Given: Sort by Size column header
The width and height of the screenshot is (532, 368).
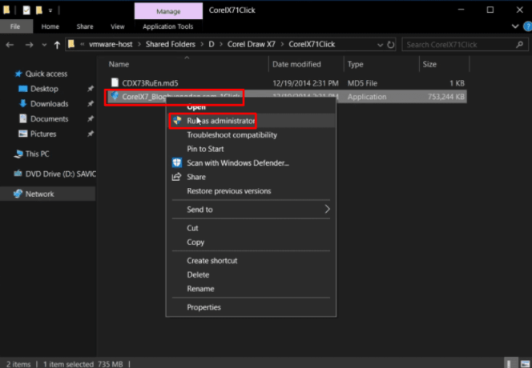Looking at the screenshot, I should tap(429, 64).
